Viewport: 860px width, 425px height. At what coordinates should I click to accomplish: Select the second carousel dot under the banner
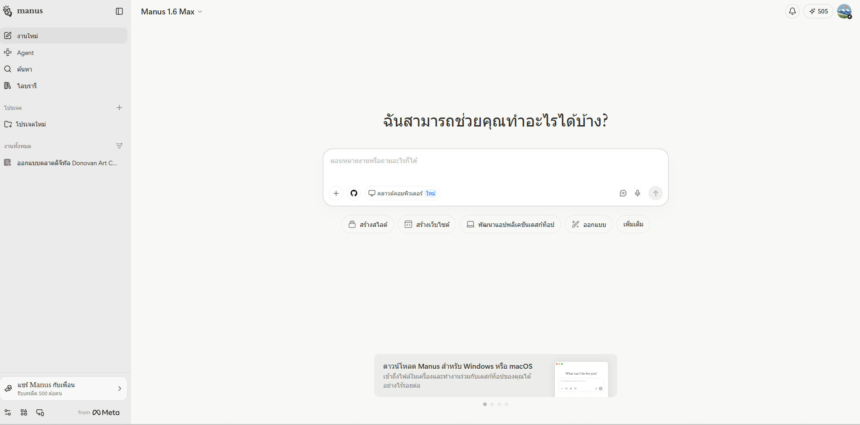(492, 404)
